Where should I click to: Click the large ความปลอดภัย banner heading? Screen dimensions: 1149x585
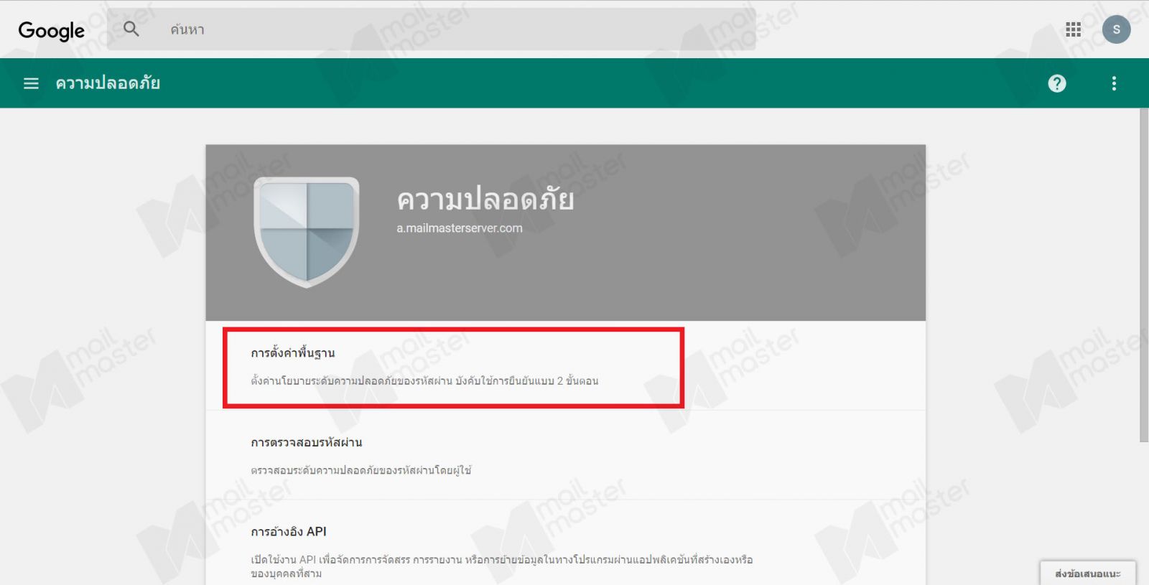(485, 199)
